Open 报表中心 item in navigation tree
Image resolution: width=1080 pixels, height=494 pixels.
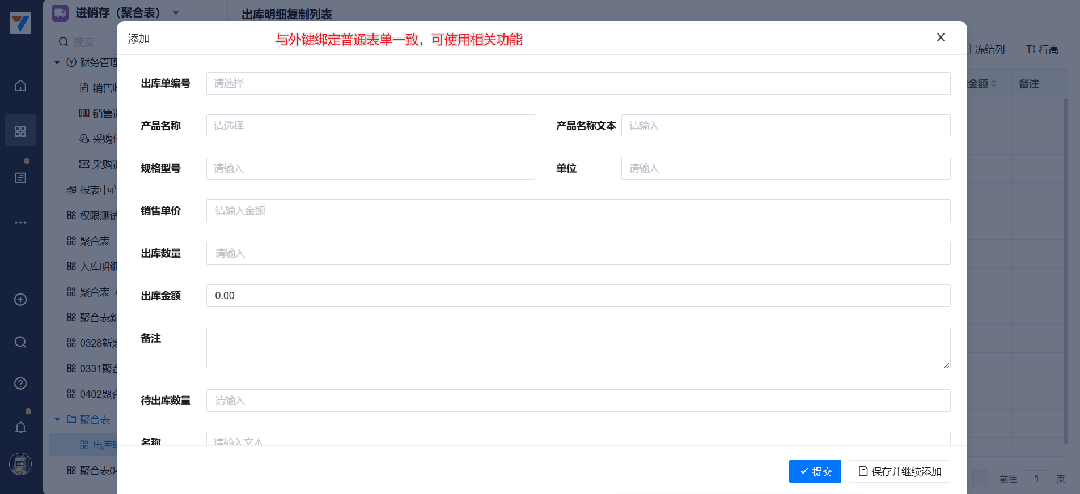click(92, 190)
